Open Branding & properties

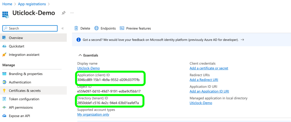[x=34, y=74]
